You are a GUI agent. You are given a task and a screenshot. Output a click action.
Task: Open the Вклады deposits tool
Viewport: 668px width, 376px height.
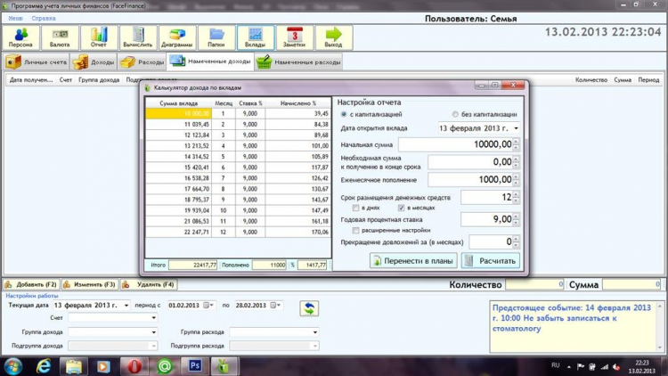tap(256, 37)
